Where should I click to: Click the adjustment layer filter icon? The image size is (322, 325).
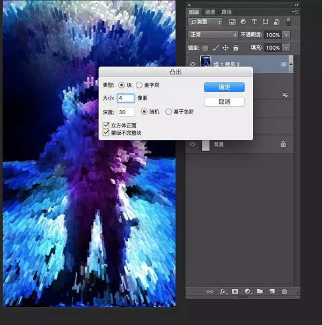pos(243,22)
